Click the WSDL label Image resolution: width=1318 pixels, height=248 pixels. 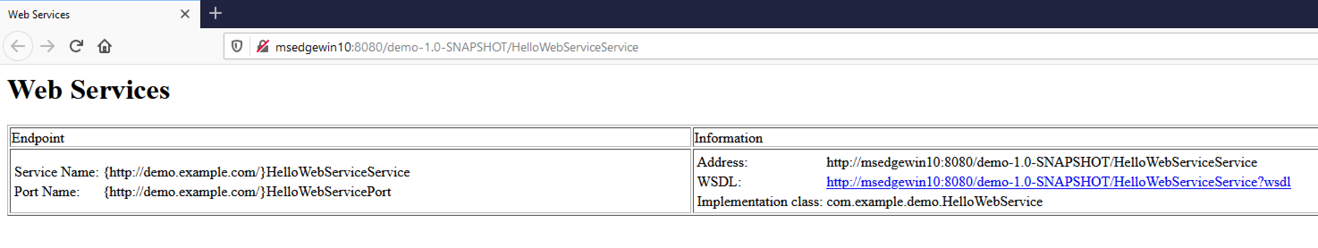719,182
